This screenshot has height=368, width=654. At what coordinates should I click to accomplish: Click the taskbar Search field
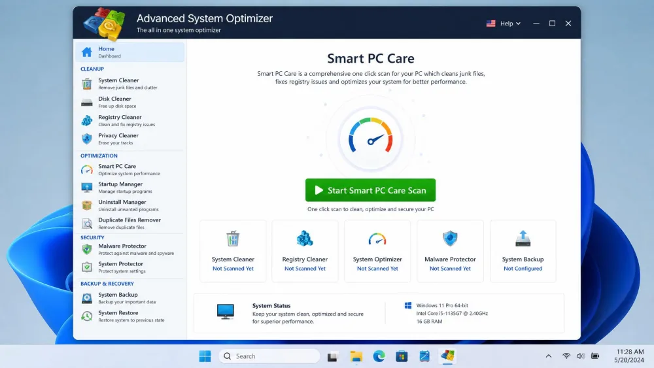269,356
